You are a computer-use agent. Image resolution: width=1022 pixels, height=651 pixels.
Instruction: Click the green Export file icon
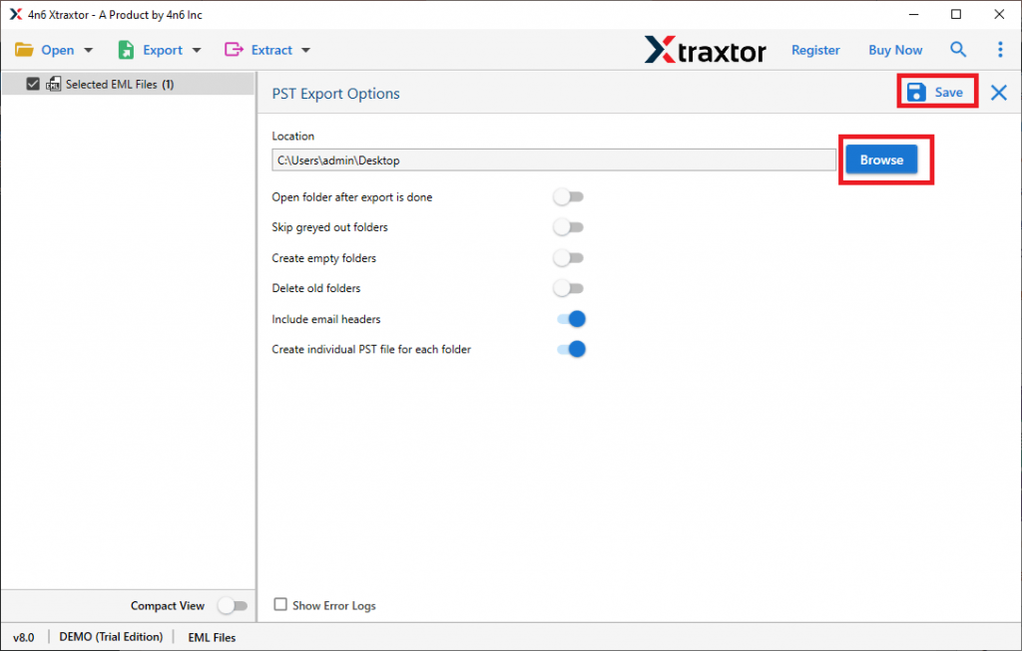pos(126,50)
